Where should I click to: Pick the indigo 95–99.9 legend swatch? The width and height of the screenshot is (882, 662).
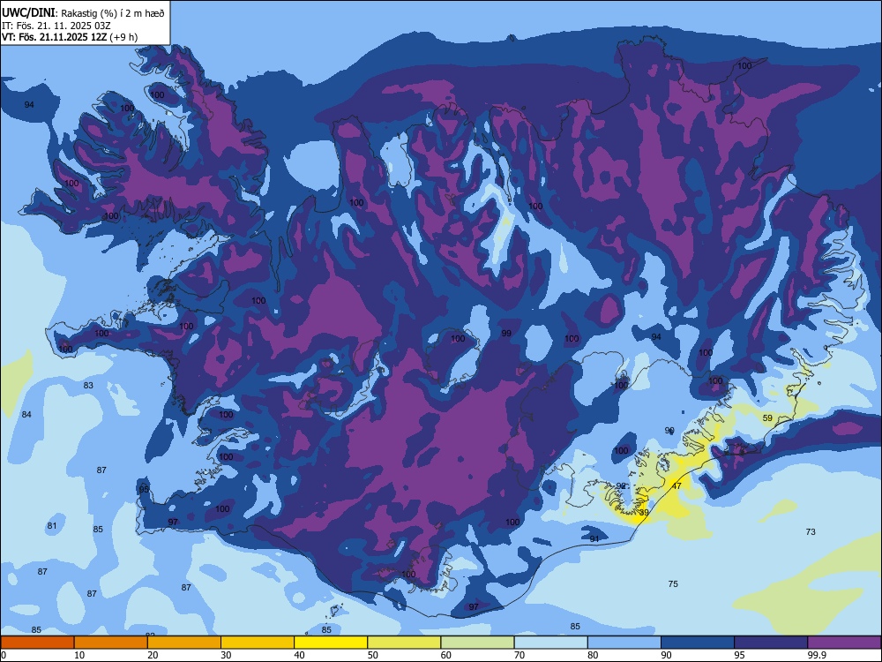771,643
